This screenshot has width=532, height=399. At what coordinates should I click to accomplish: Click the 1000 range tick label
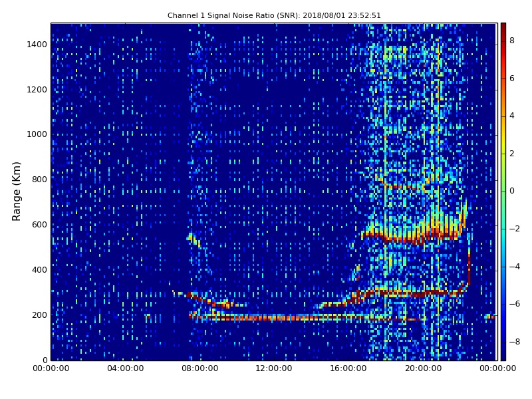[x=37, y=134]
